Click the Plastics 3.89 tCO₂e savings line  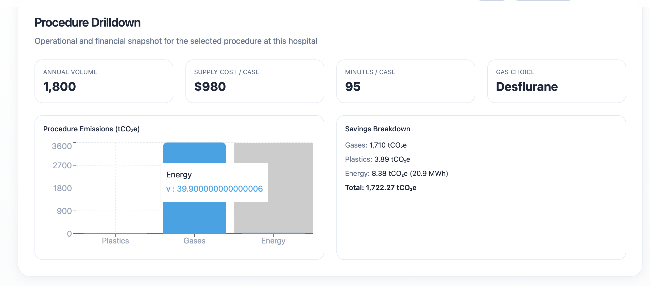[x=378, y=159]
